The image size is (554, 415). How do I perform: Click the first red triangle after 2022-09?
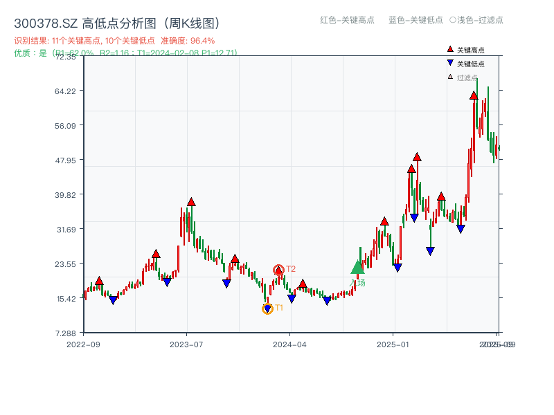(x=99, y=281)
